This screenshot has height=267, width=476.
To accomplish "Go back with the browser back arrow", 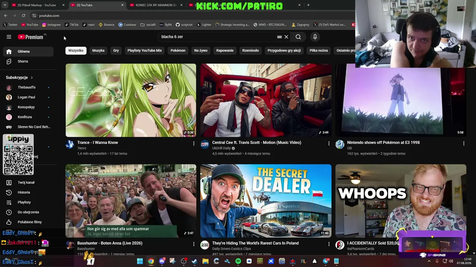I will pos(6,16).
